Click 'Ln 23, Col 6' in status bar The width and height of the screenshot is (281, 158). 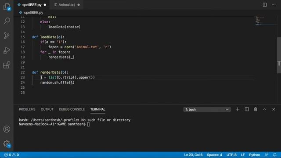tap(193, 155)
